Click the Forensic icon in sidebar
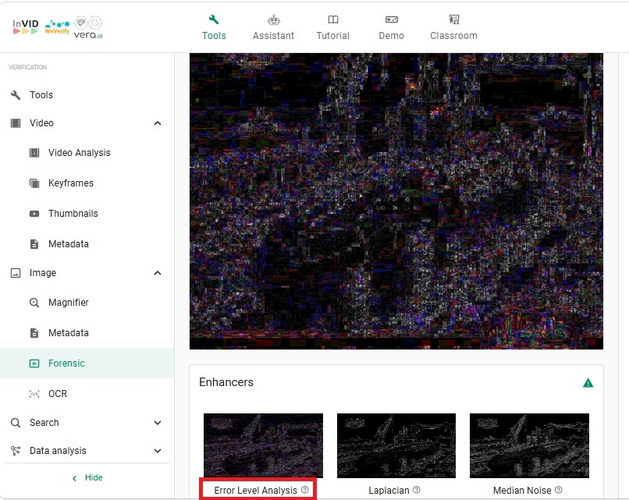Screen dimensions: 629x500 point(34,363)
